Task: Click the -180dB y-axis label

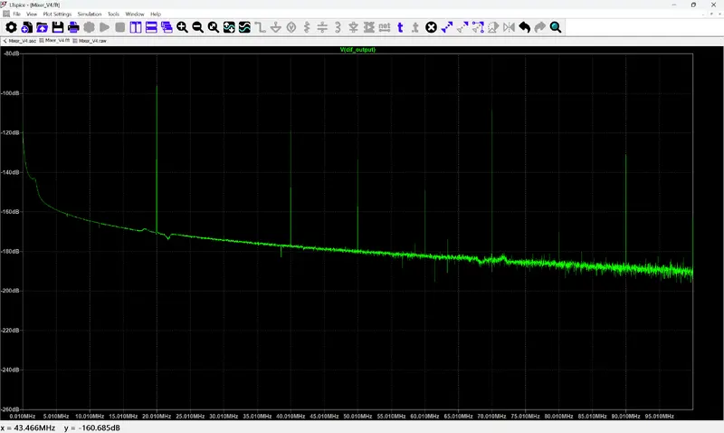Action: click(11, 252)
